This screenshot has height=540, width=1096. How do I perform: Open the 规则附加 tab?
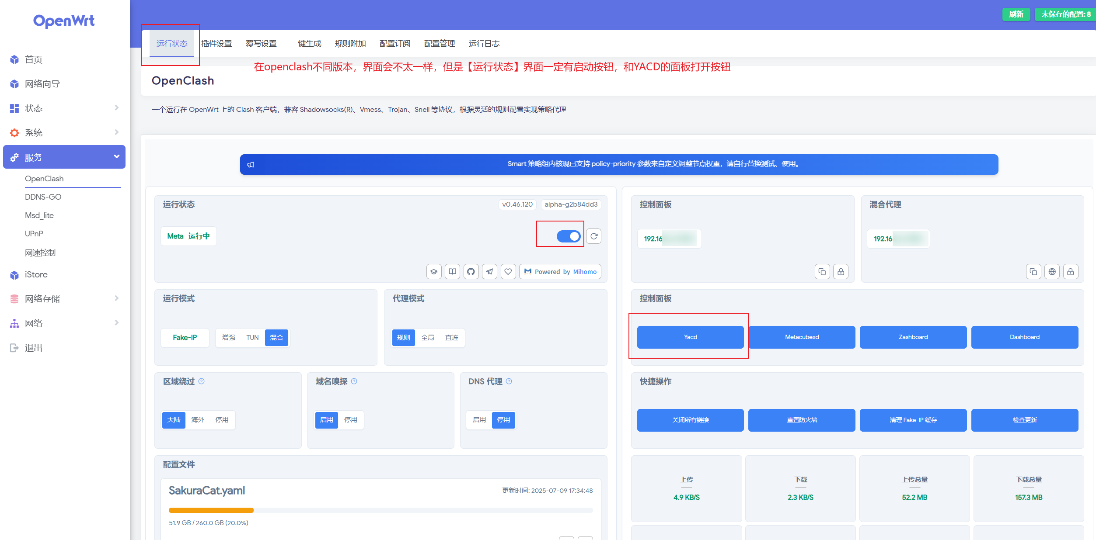[x=350, y=44]
